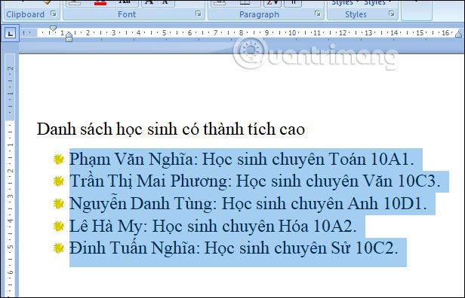Click the line 'Đinh Tuấn Nghĩa: Học sinh chuyên Sử 10C2.'
This screenshot has height=298, width=465.
[x=234, y=248]
